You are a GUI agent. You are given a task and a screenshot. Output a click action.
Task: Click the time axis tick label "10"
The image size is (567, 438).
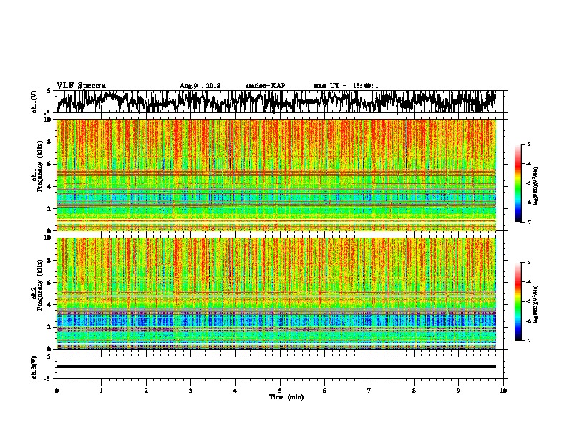click(503, 391)
